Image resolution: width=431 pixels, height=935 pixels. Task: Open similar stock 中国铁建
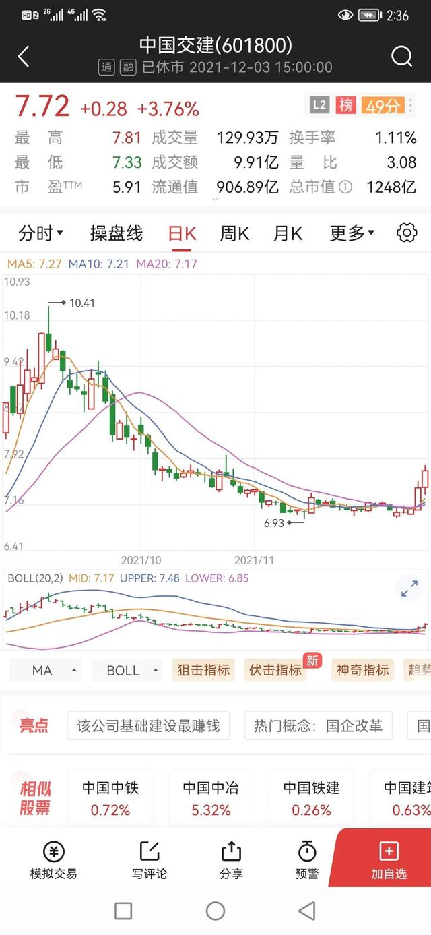(x=312, y=798)
